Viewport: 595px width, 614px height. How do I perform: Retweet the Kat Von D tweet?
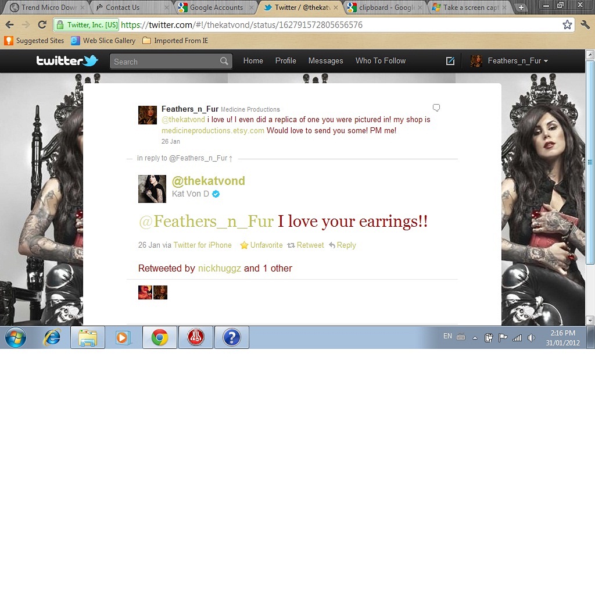(306, 245)
